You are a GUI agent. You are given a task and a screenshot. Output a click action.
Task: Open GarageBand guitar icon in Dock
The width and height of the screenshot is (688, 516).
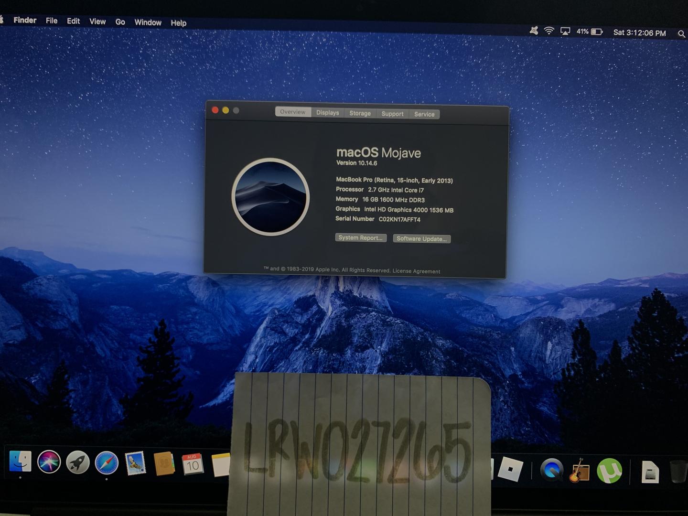click(x=580, y=471)
